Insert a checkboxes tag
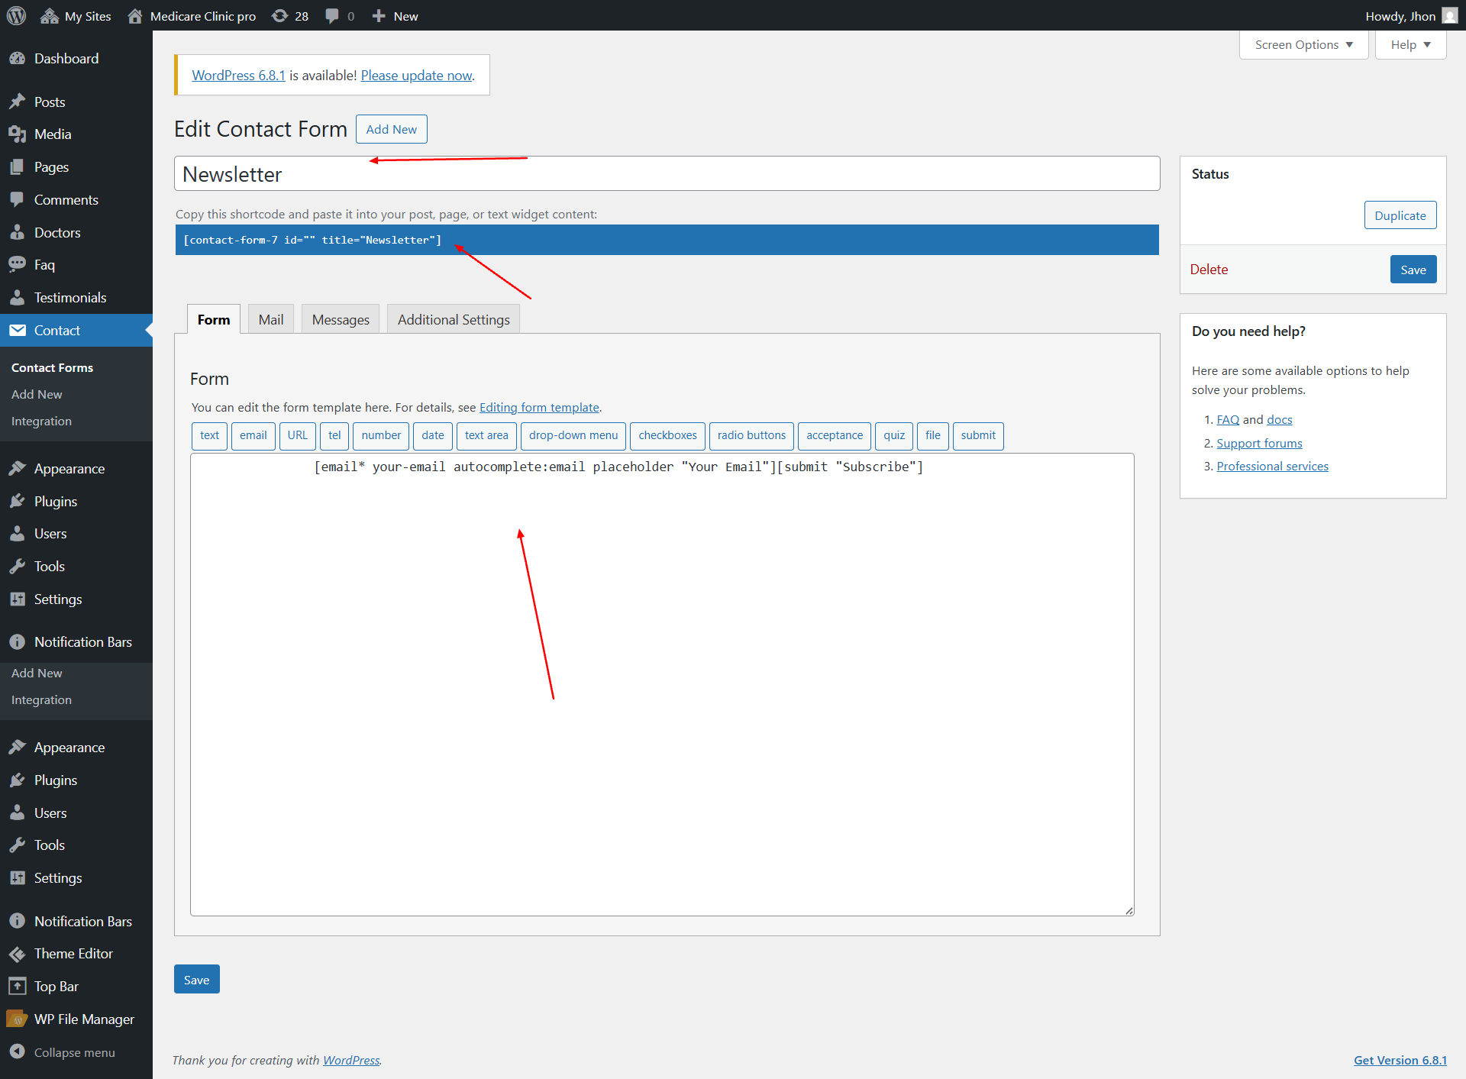 [667, 436]
